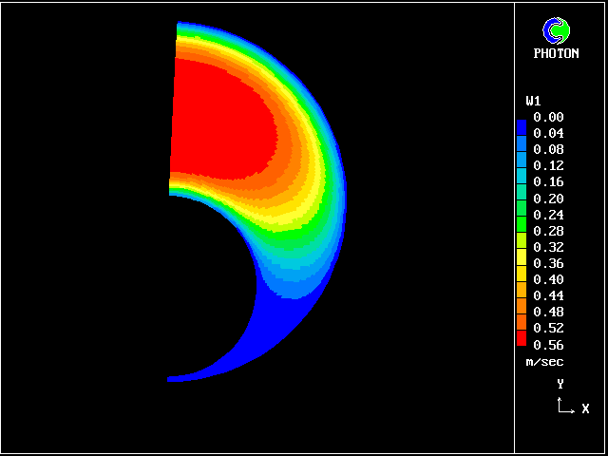Screen dimensions: 608x456
Task: Click the 0.16 legend value
Action: 548,182
